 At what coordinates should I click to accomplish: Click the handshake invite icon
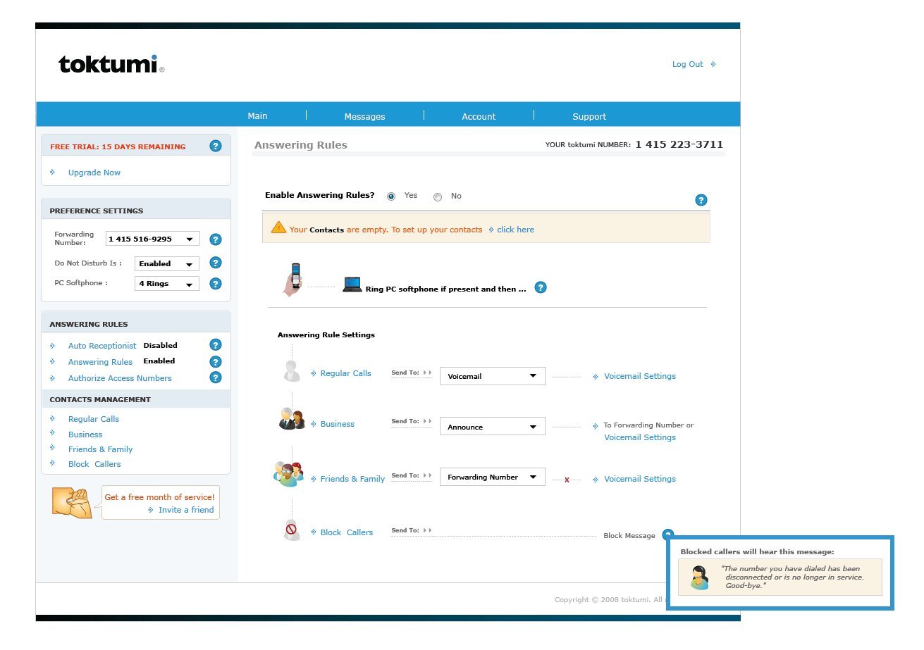coord(73,503)
